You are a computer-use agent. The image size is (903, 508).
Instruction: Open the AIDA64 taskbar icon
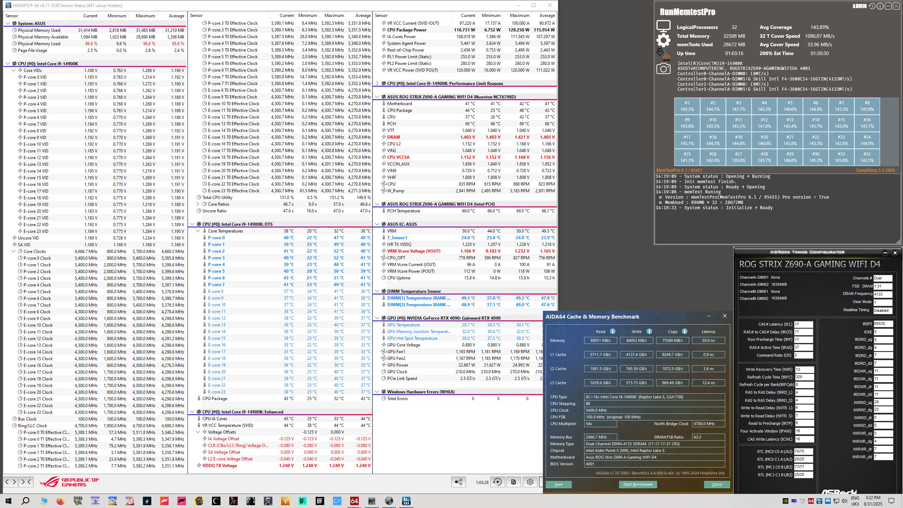coord(354,501)
